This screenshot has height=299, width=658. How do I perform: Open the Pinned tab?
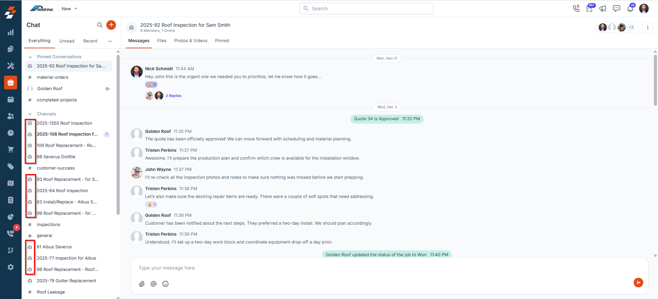pos(222,41)
